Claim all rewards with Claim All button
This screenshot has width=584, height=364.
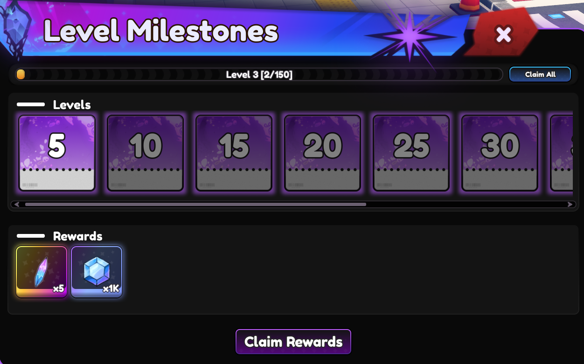point(540,74)
